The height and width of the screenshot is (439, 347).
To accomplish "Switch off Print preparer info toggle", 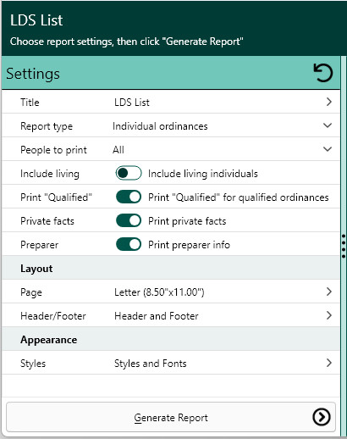I will pyautogui.click(x=129, y=244).
